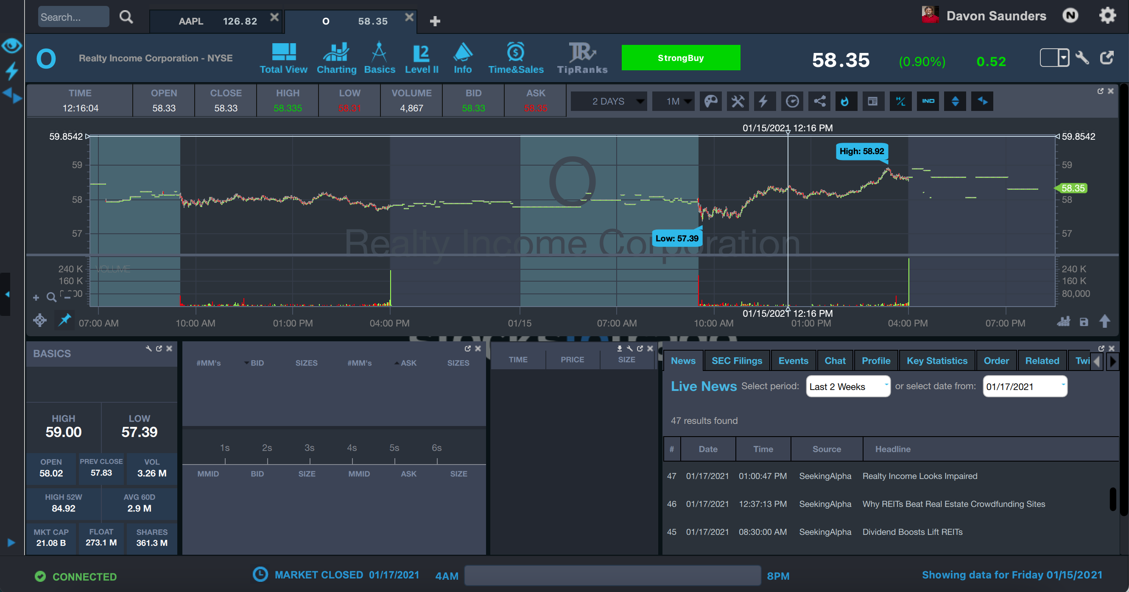
Task: Click the chart comparison icon bottom right
Action: point(1064,321)
